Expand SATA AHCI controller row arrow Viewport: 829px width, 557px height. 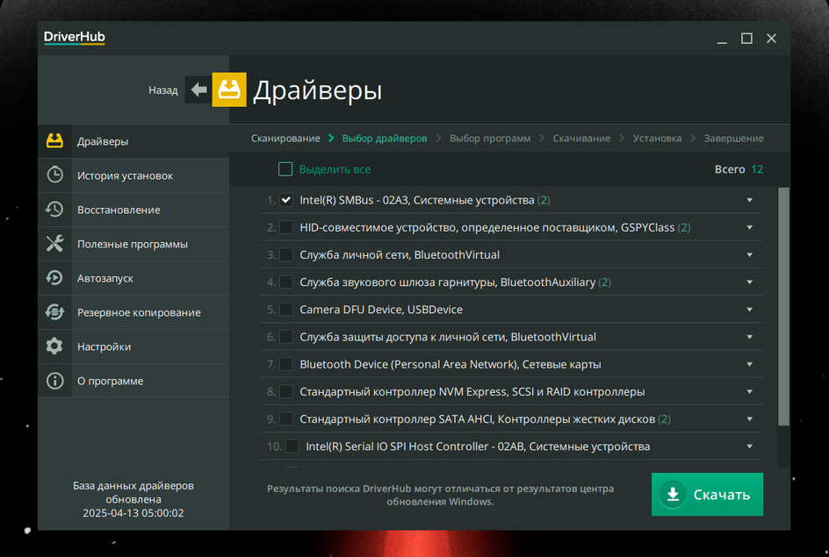(749, 419)
